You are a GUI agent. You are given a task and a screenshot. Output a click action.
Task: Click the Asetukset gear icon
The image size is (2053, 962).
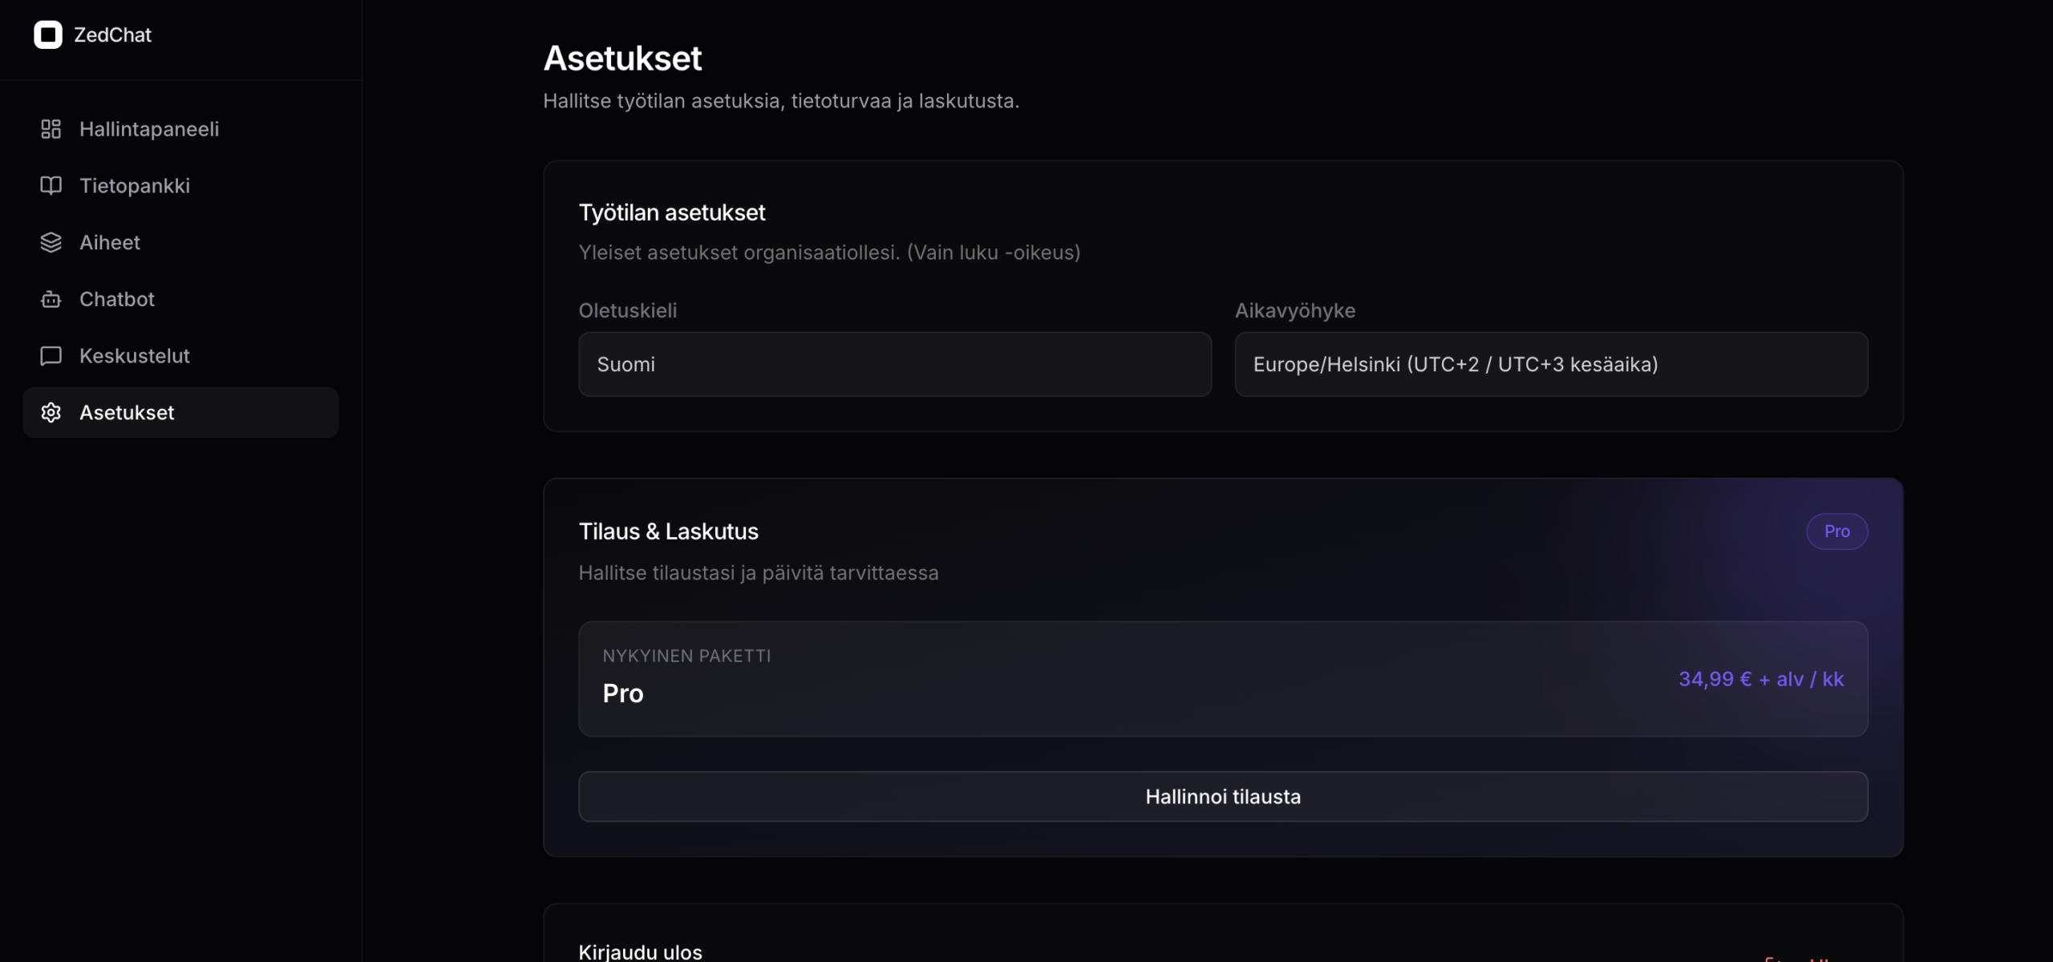tap(51, 413)
